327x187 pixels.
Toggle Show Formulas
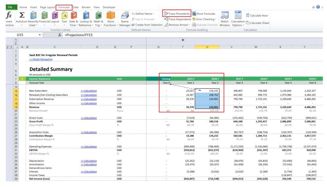tap(203, 13)
